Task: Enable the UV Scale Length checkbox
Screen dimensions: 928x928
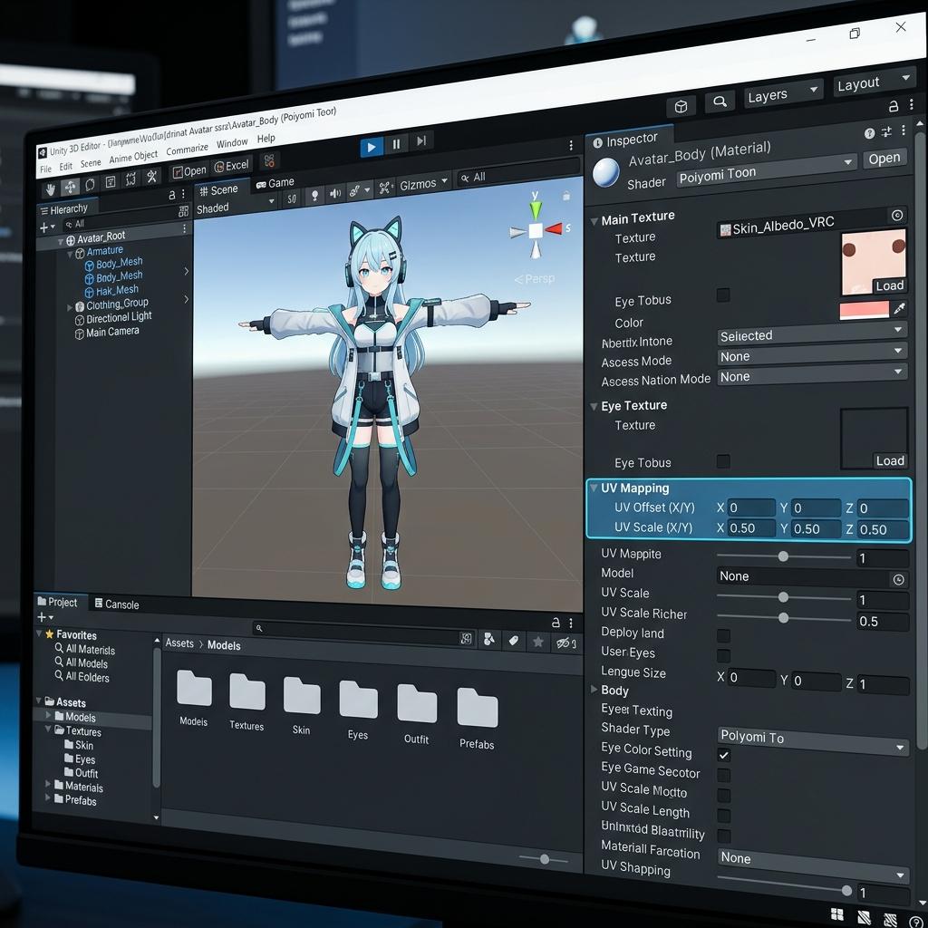Action: click(x=723, y=816)
